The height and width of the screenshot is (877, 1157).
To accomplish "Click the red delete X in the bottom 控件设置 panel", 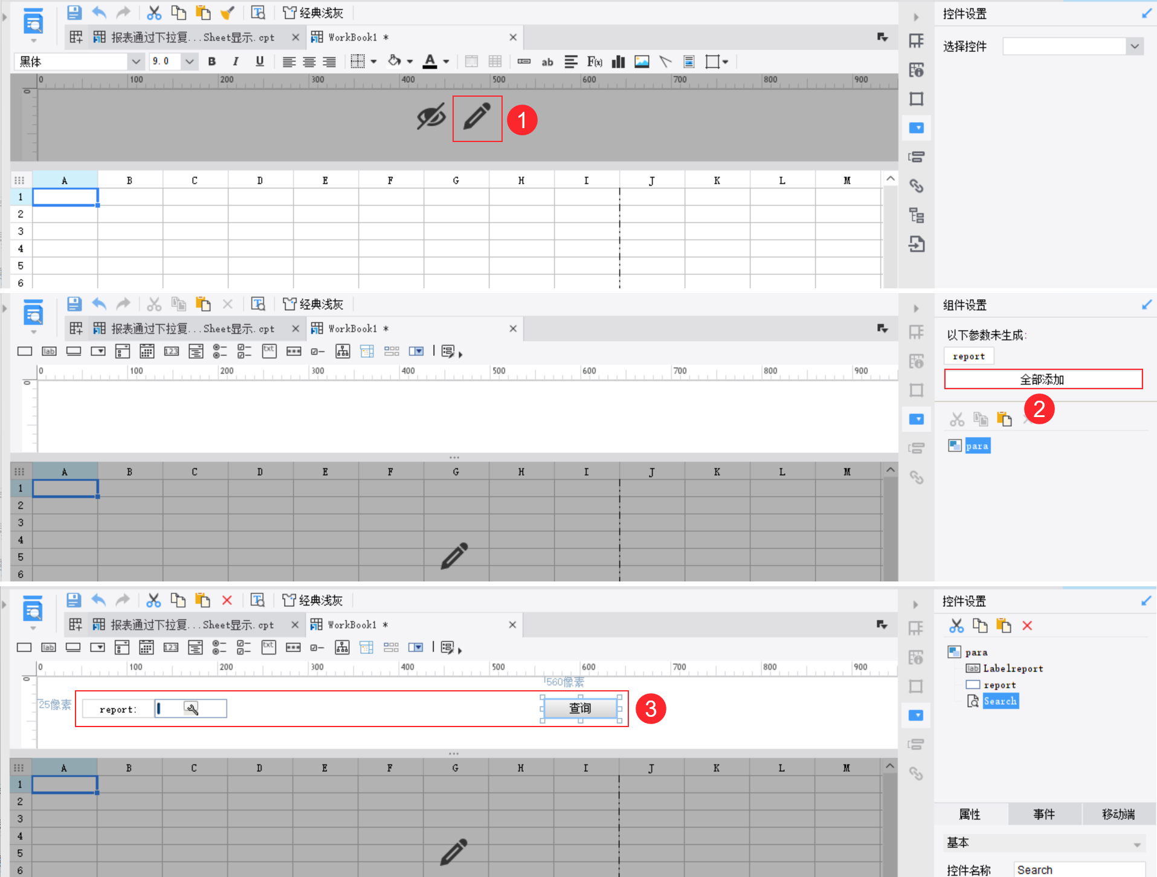I will [1027, 626].
